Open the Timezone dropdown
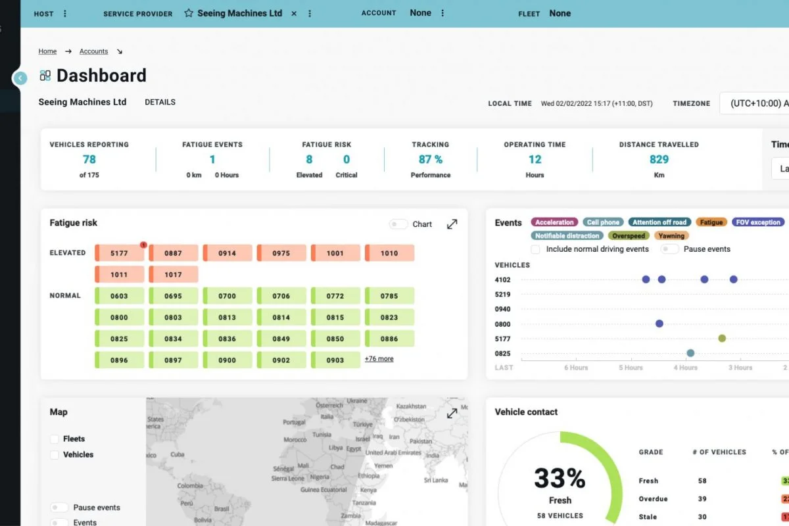Screen dimensions: 789x526 pos(754,103)
